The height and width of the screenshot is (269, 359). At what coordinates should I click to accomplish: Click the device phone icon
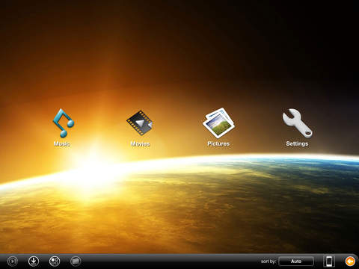[x=329, y=262]
